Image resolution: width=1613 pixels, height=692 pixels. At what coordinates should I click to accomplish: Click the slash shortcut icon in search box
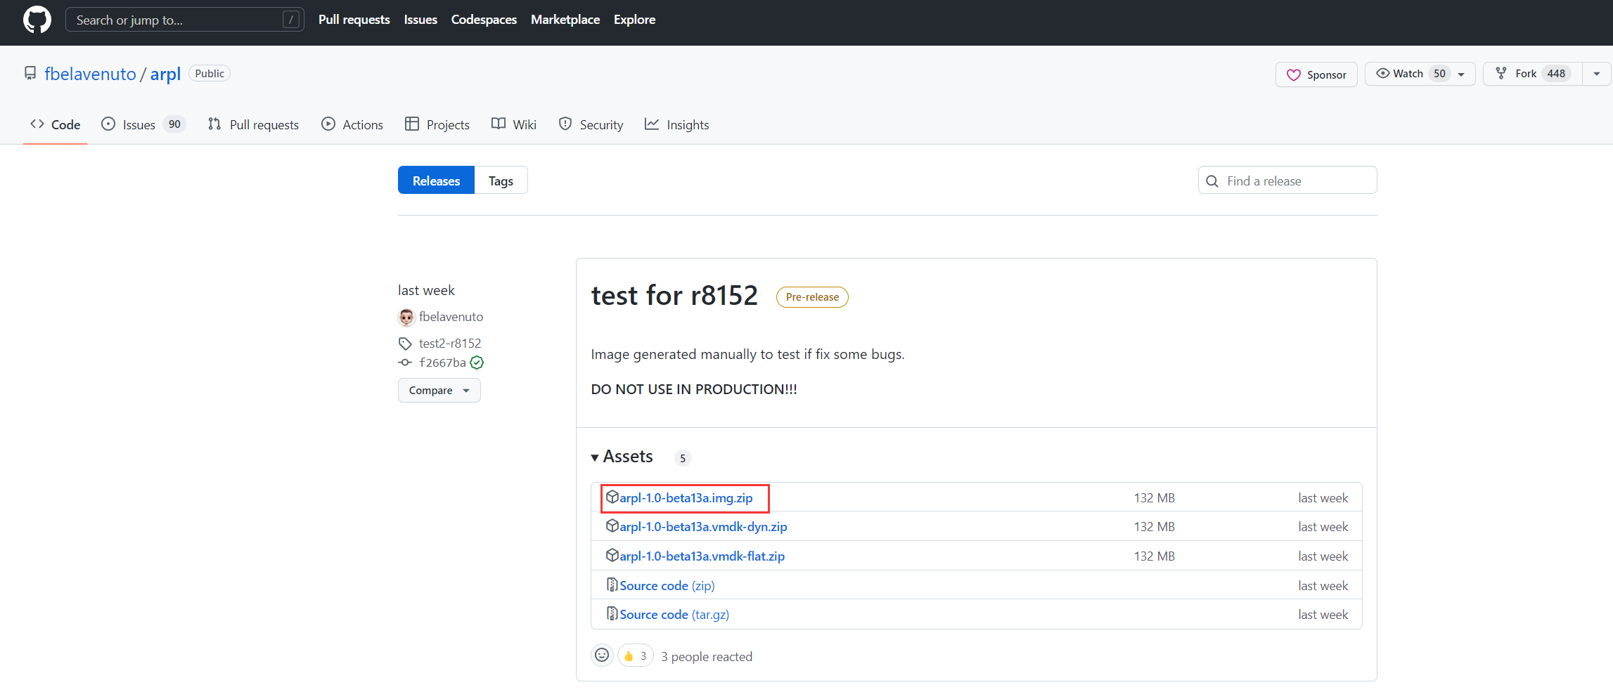tap(291, 20)
